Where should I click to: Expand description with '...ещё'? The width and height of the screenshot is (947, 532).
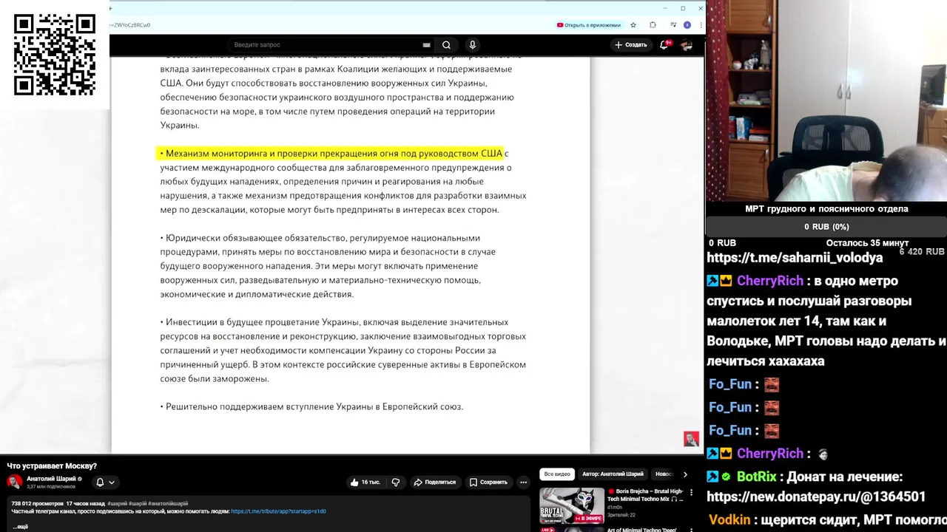coord(20,527)
